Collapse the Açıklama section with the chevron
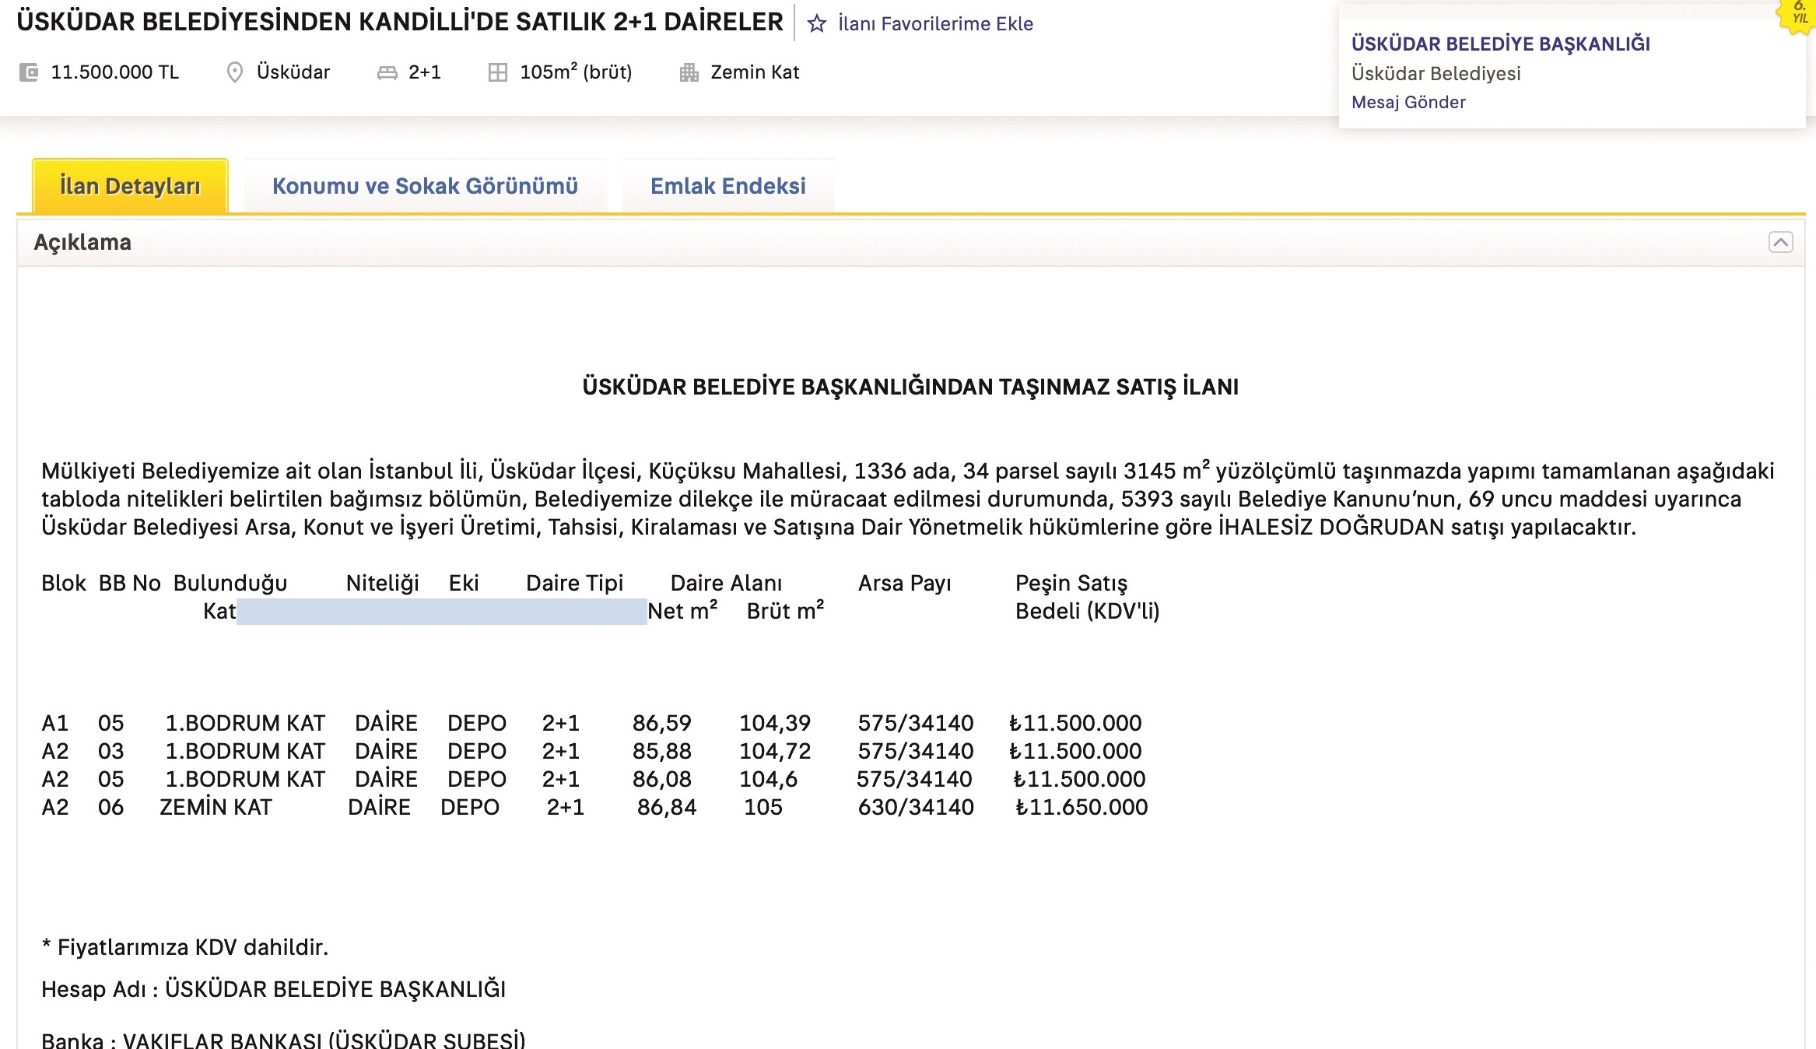 pyautogui.click(x=1780, y=242)
